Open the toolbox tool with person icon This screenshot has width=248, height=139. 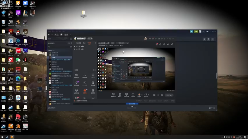pyautogui.click(x=85, y=76)
